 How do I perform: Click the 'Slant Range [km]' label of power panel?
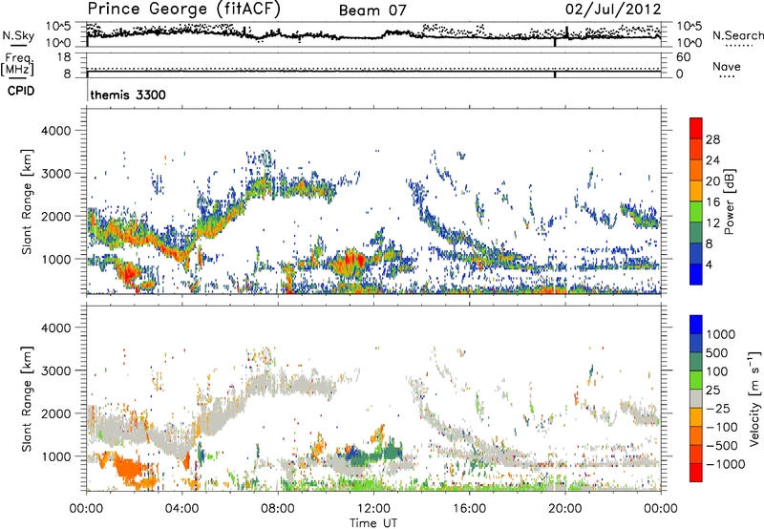(x=27, y=201)
